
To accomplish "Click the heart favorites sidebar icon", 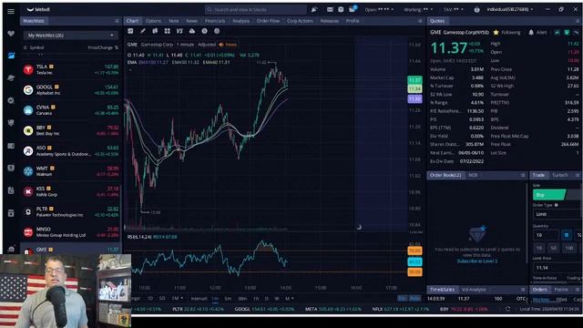I will (11, 34).
